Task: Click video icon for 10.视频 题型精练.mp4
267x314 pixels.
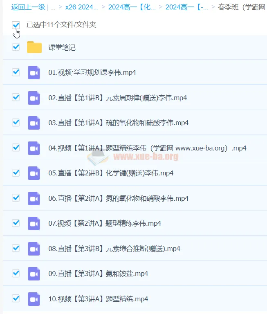Action: coord(34,299)
